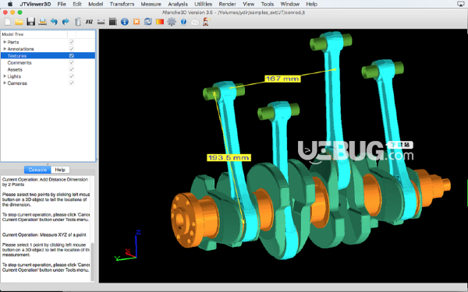The width and height of the screenshot is (468, 292).
Task: Open the Model menu
Action: tap(95, 4)
